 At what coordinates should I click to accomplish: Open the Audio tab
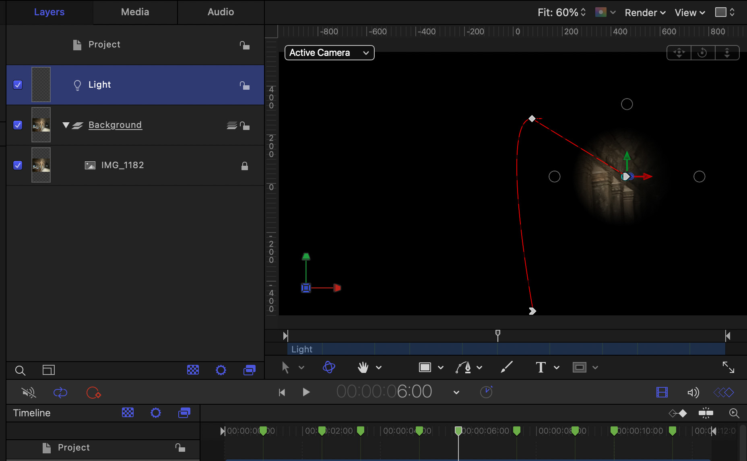pyautogui.click(x=221, y=12)
